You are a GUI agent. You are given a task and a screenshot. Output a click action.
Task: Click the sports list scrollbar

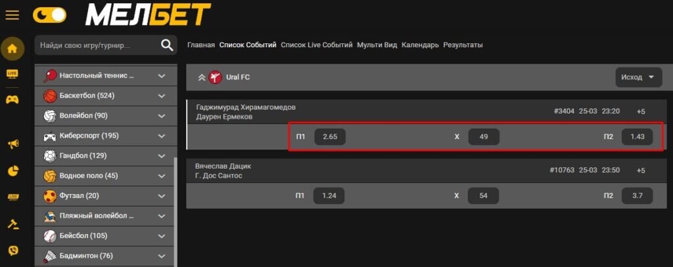[175, 212]
